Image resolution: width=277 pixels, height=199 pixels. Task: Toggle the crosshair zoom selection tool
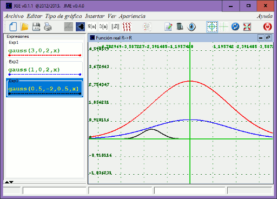212,27
